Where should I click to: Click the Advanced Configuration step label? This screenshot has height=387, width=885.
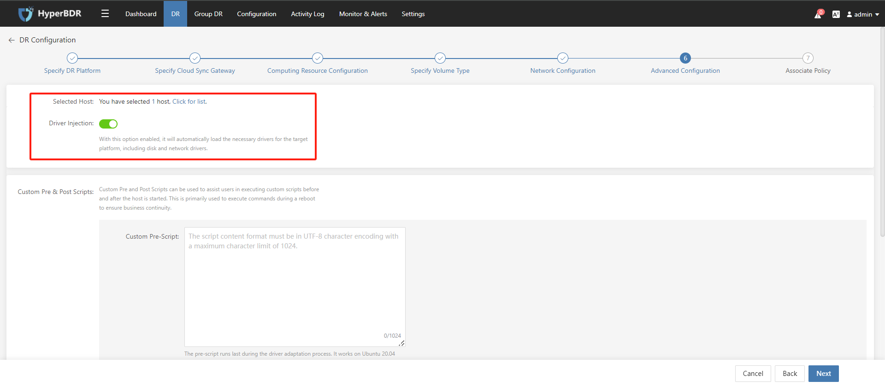(x=685, y=70)
